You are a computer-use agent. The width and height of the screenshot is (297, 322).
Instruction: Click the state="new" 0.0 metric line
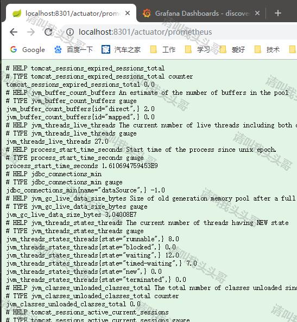click(x=84, y=272)
